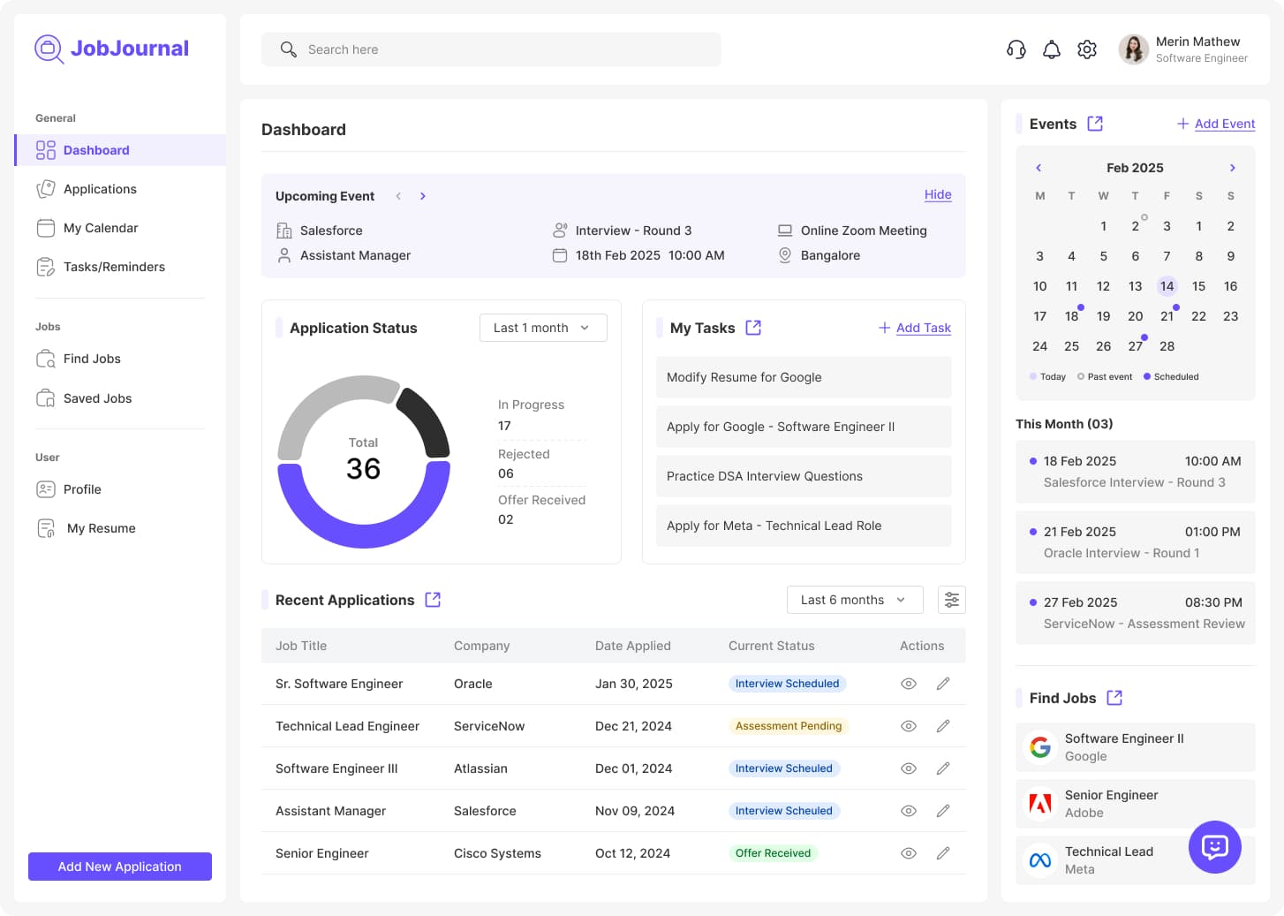
Task: Open Events in expanded view icon
Action: pos(1095,124)
